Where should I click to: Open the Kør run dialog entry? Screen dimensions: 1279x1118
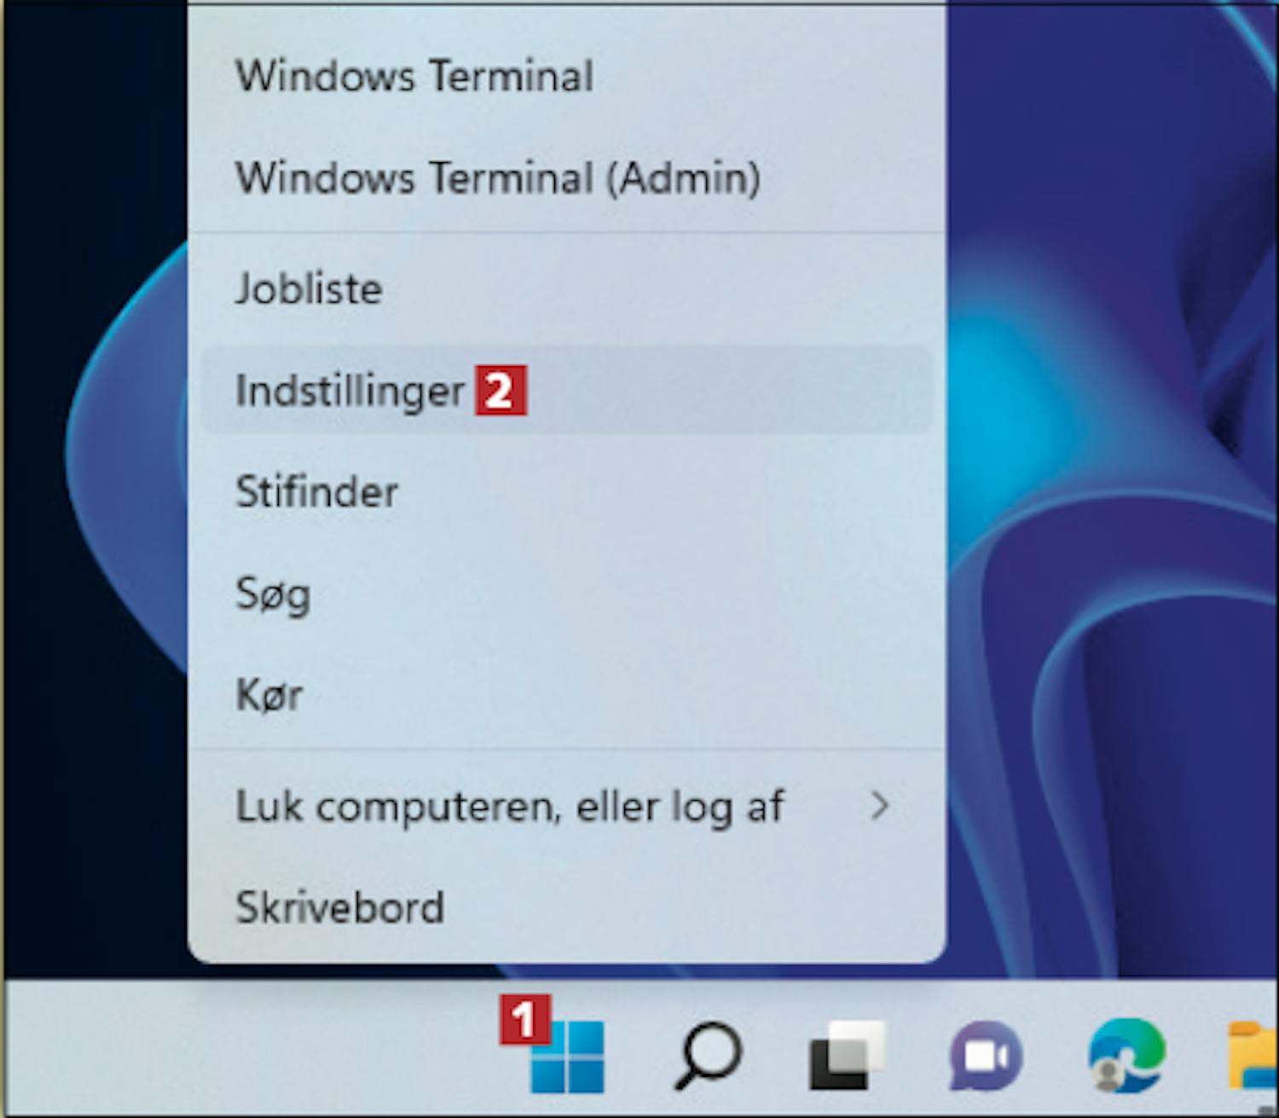coord(566,695)
